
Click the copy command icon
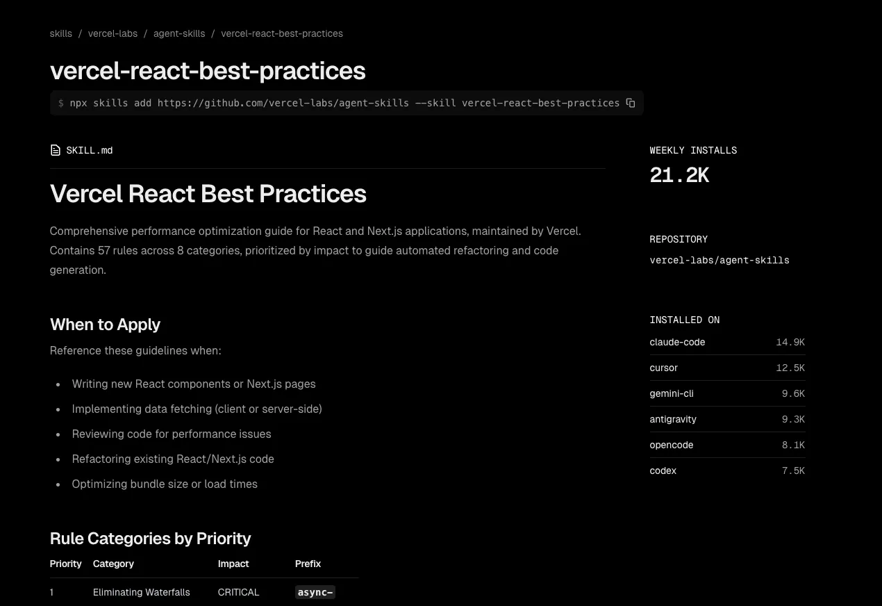631,103
